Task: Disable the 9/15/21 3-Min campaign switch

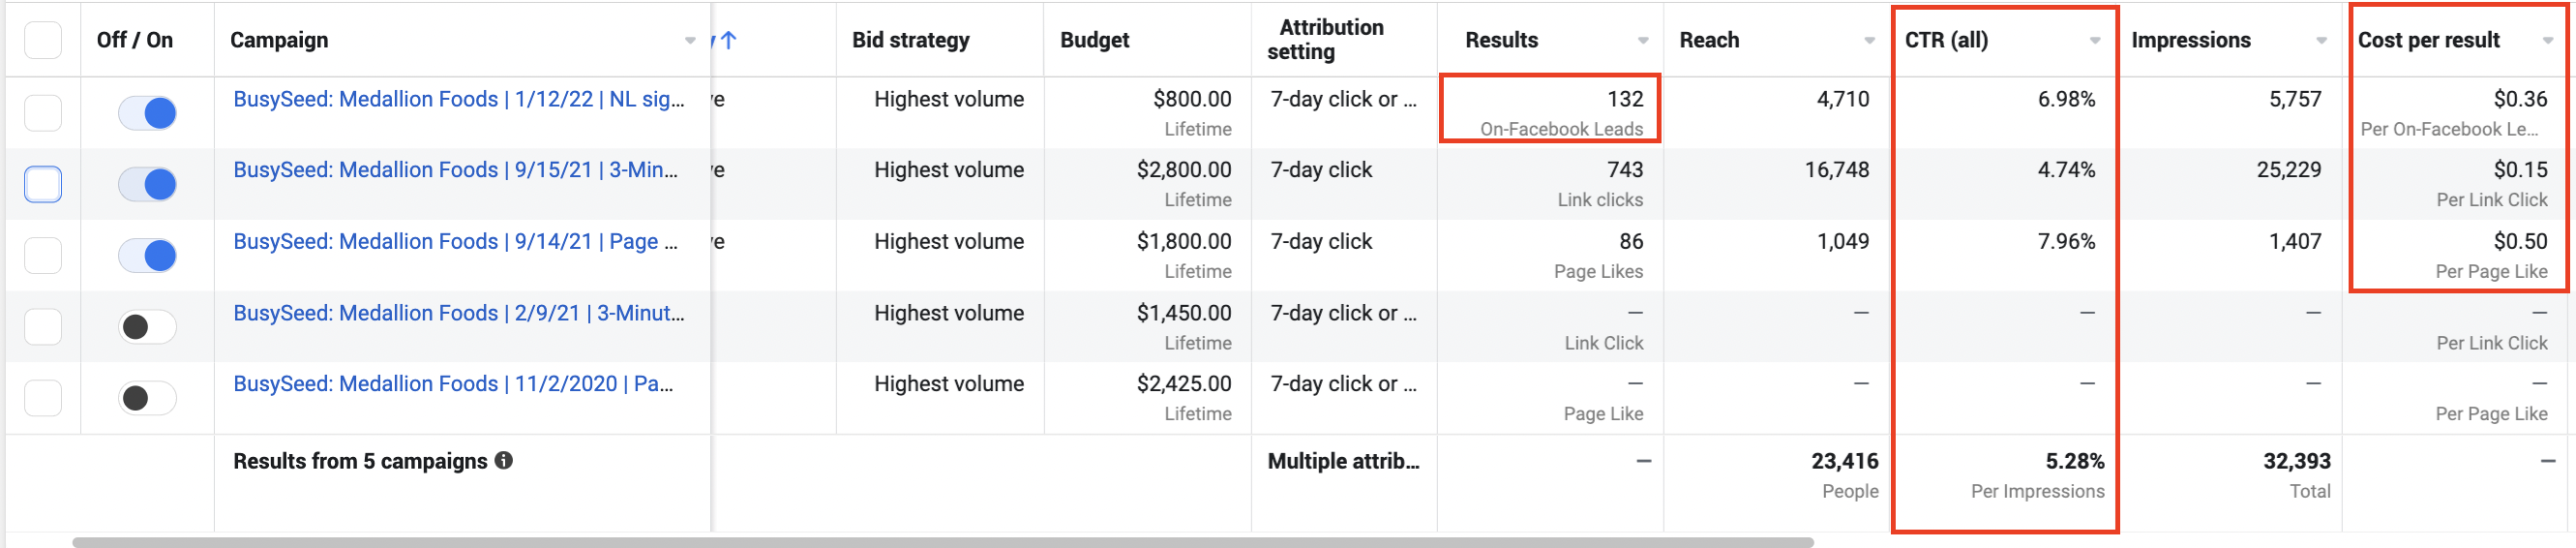Action: click(147, 184)
